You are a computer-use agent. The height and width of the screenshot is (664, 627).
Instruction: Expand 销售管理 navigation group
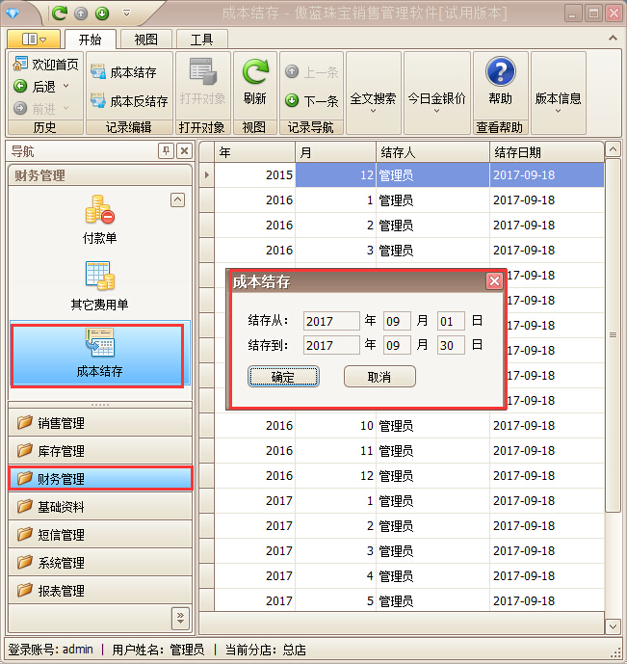[x=100, y=423]
